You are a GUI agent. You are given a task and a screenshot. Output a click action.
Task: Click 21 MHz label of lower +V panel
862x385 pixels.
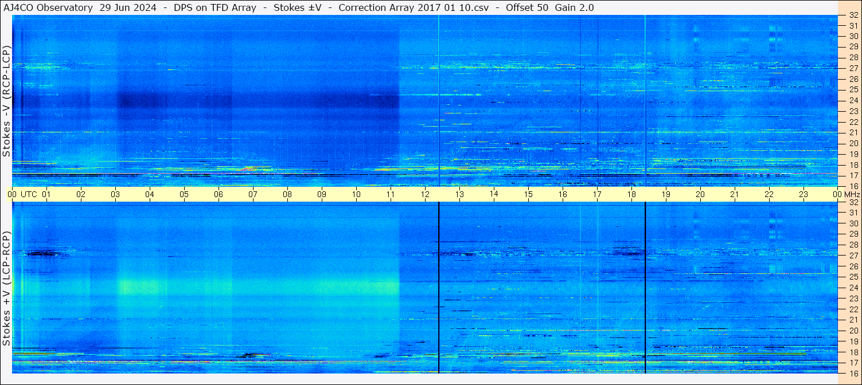[x=853, y=320]
